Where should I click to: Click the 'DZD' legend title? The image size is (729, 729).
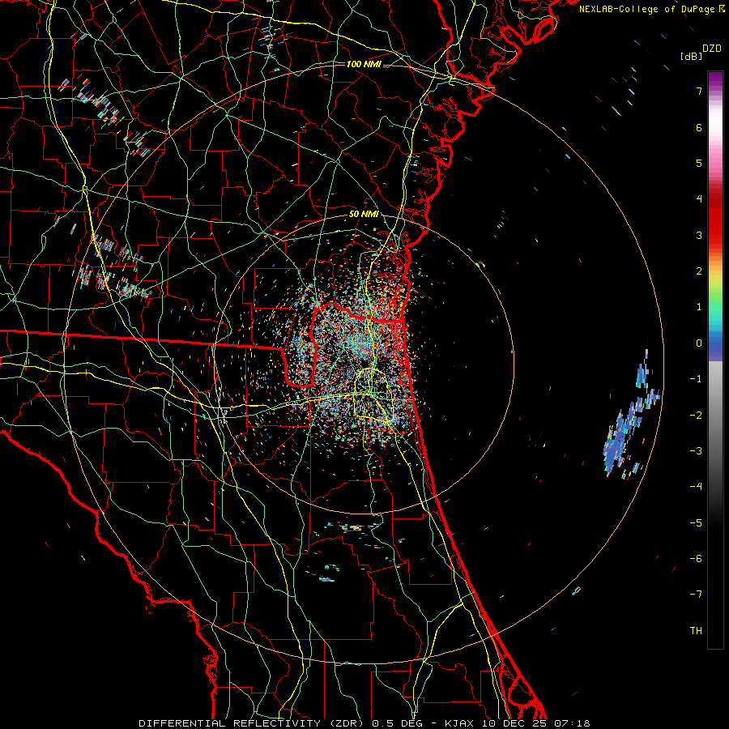[x=712, y=49]
